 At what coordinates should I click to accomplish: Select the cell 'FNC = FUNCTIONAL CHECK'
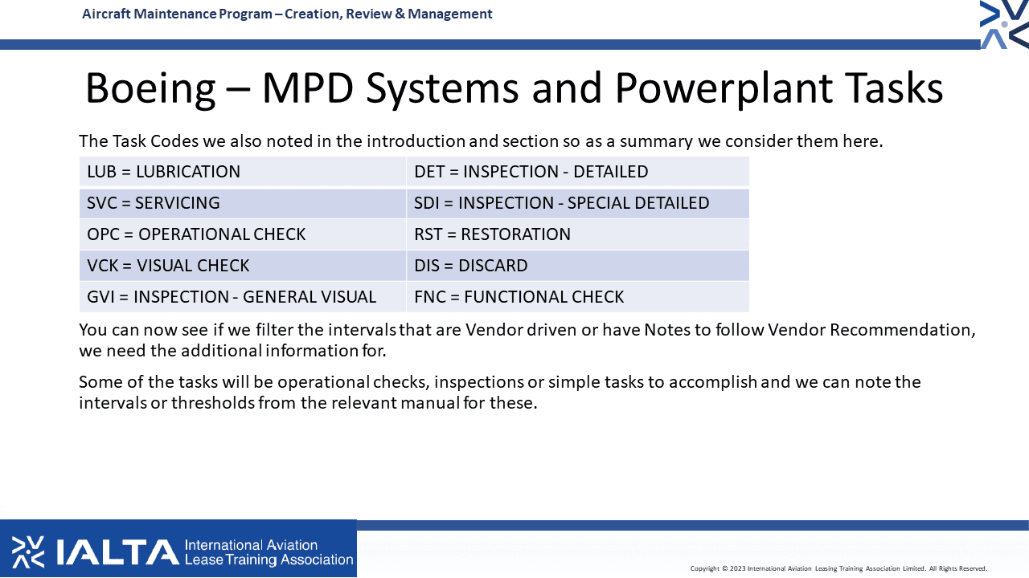(578, 297)
